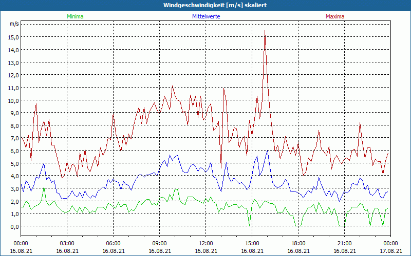Click the 06:00 time axis label

[x=113, y=244]
